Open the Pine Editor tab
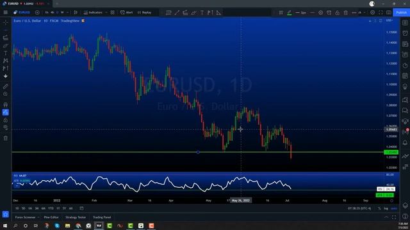This screenshot has height=230, width=410. coord(51,217)
